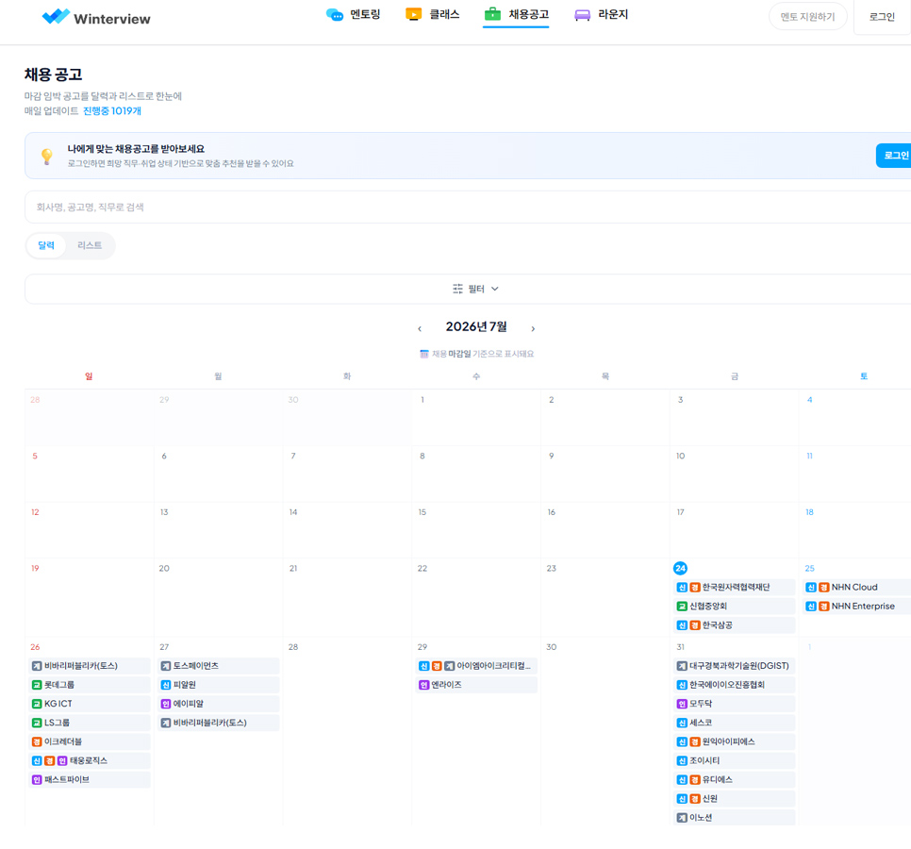This screenshot has height=849, width=911.
Task: Open 에이피알 posting
Action: click(219, 704)
